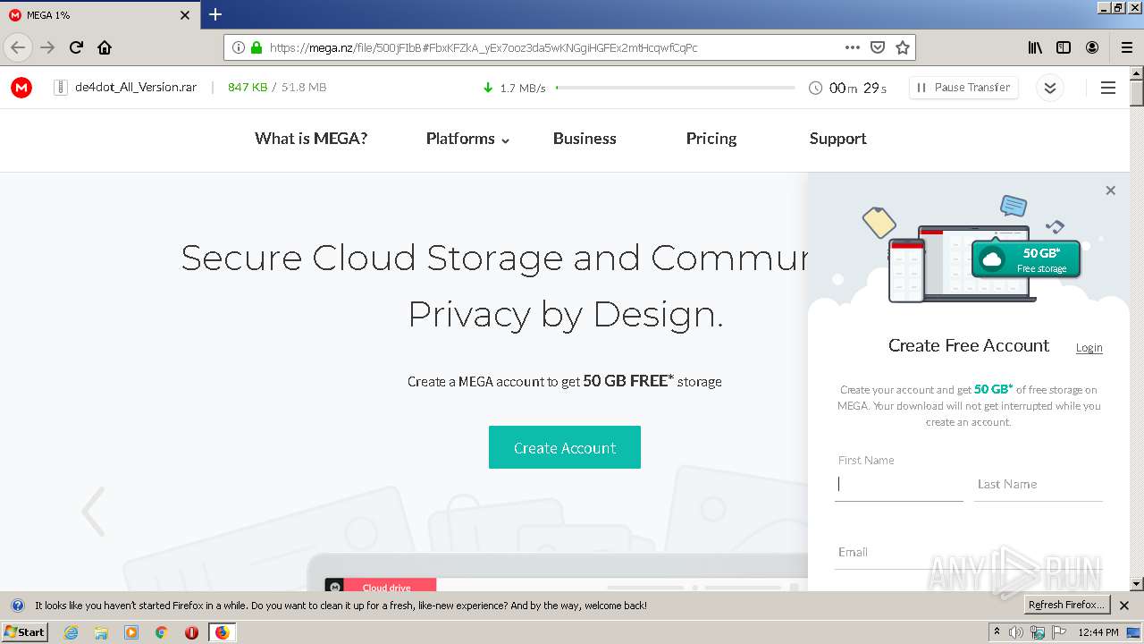Image resolution: width=1144 pixels, height=644 pixels.
Task: Click Refresh Firefox button
Action: [1067, 605]
